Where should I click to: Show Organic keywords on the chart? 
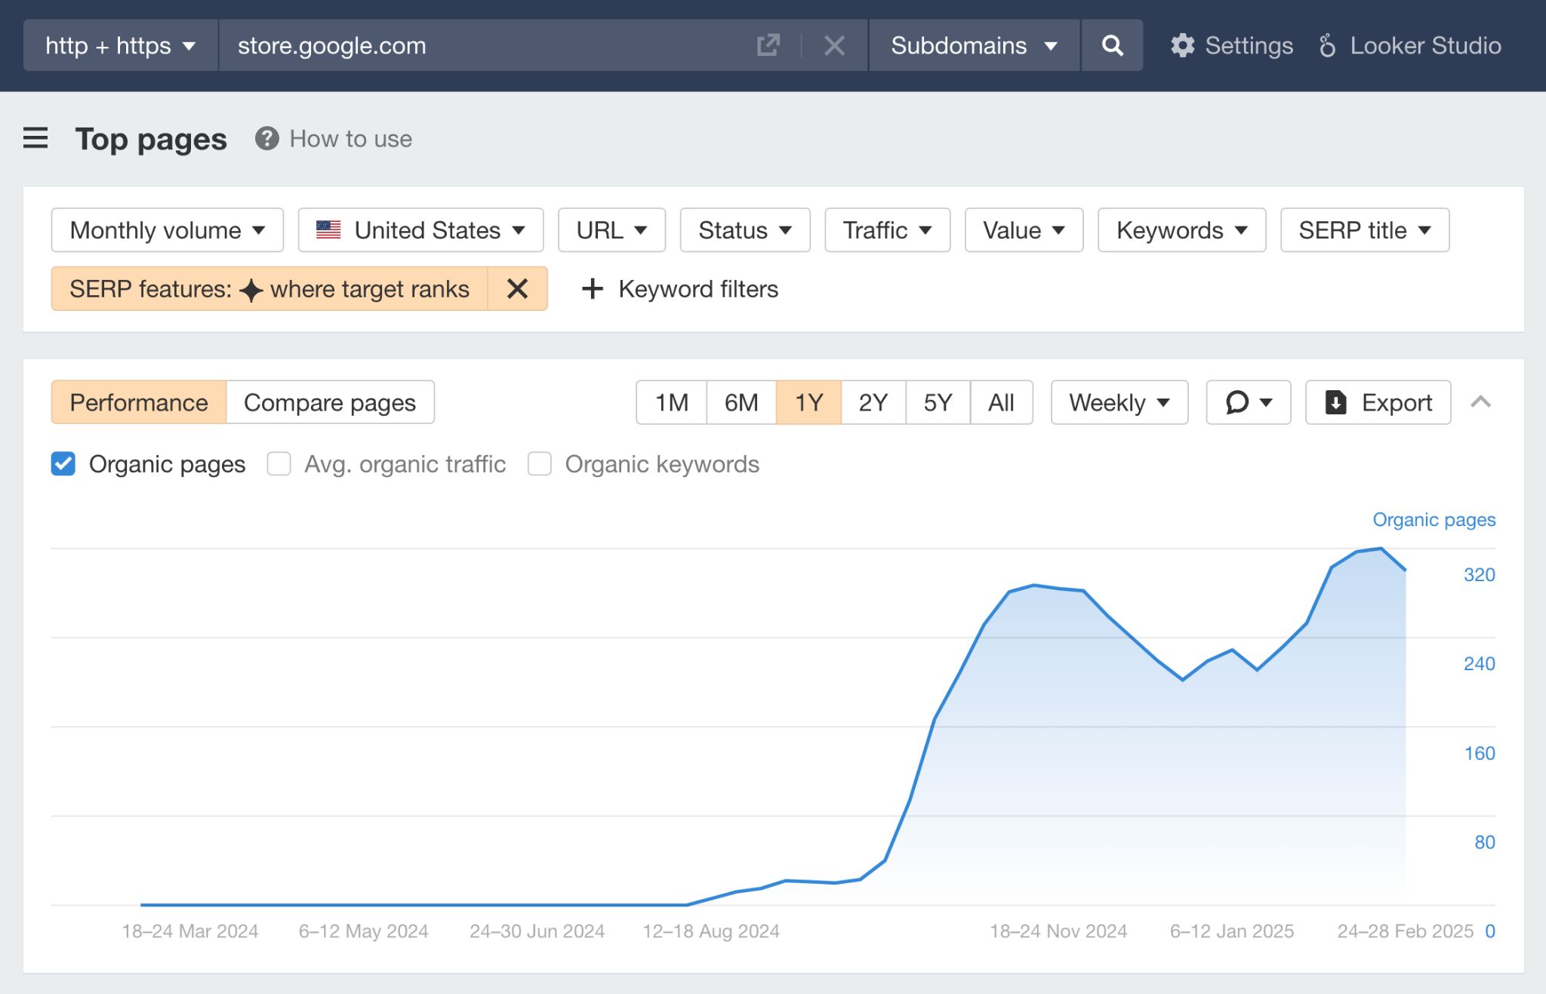(540, 464)
